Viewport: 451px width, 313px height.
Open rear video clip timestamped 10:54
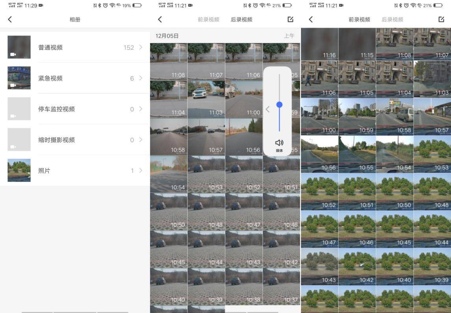point(169,174)
